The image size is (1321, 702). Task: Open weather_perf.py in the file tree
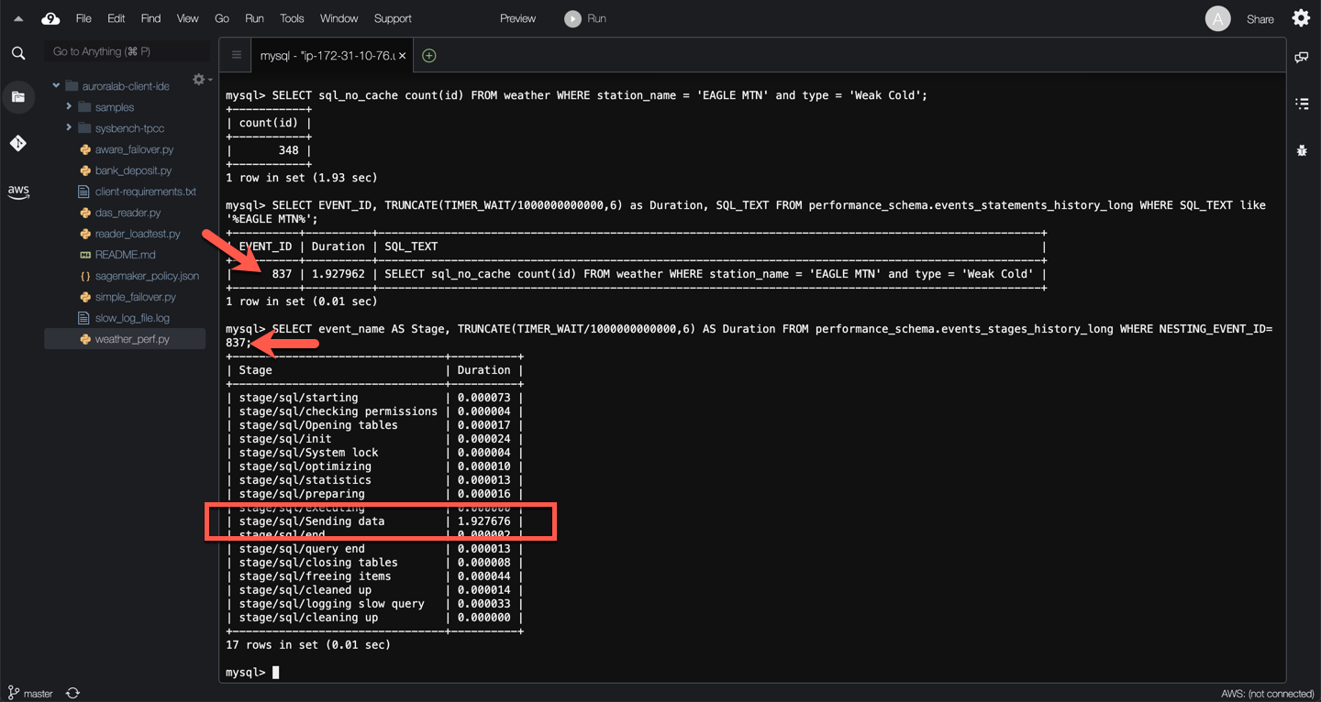point(132,339)
